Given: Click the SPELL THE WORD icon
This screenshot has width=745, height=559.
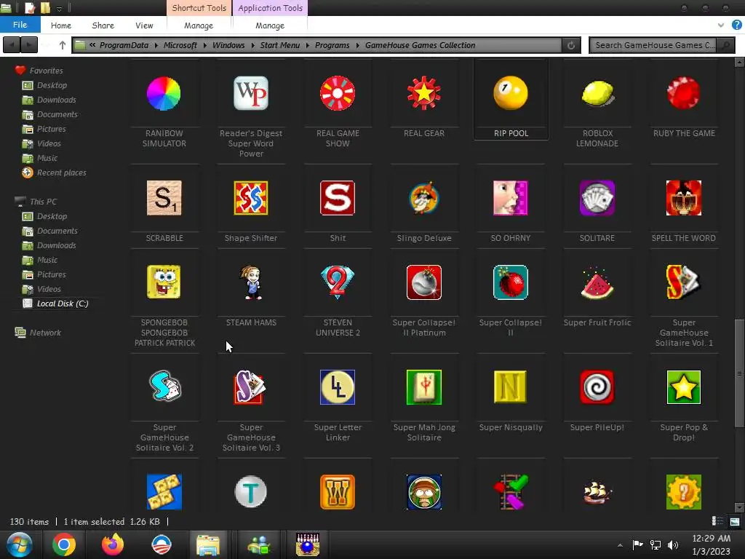Looking at the screenshot, I should click(x=684, y=198).
